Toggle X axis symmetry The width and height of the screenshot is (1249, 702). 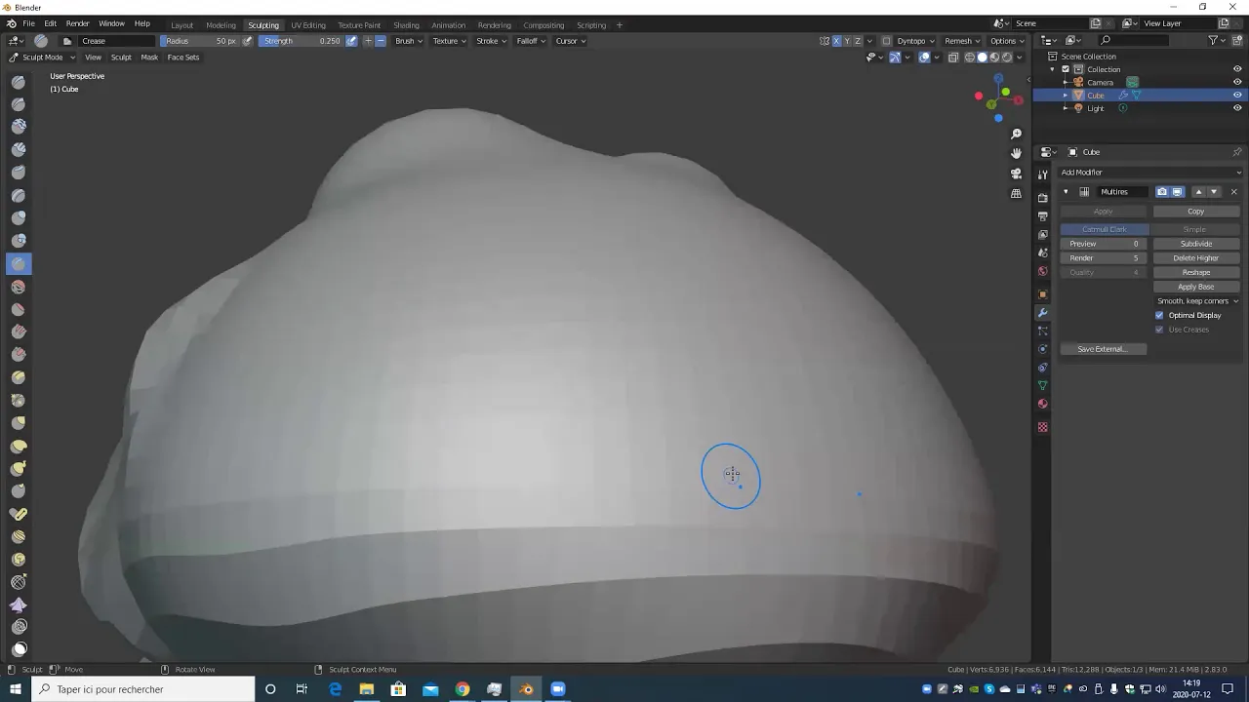pos(836,41)
